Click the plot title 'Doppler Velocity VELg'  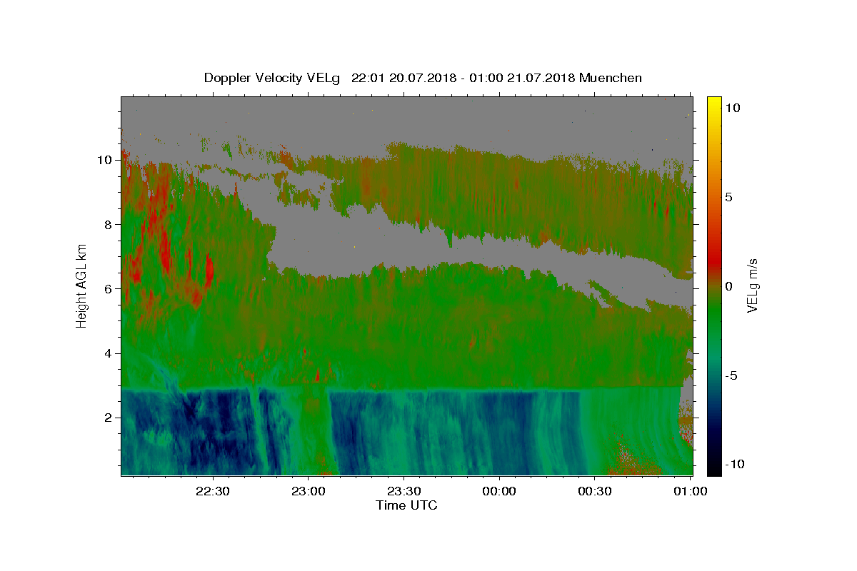pos(273,78)
